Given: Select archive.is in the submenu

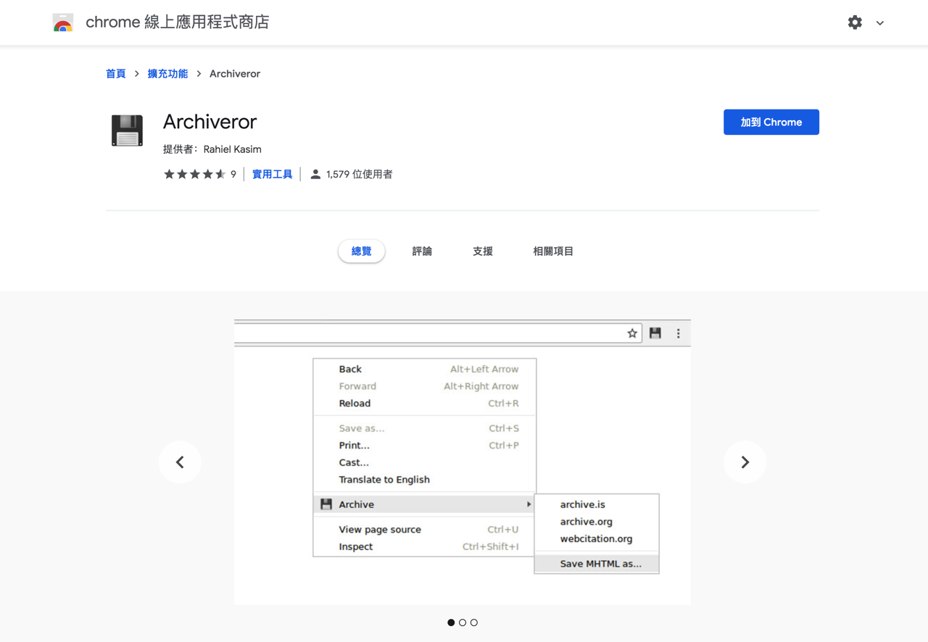Looking at the screenshot, I should click(x=597, y=504).
